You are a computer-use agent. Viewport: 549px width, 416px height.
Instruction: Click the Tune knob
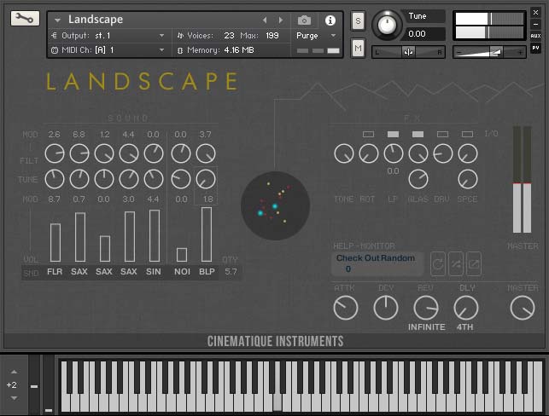[x=387, y=25]
